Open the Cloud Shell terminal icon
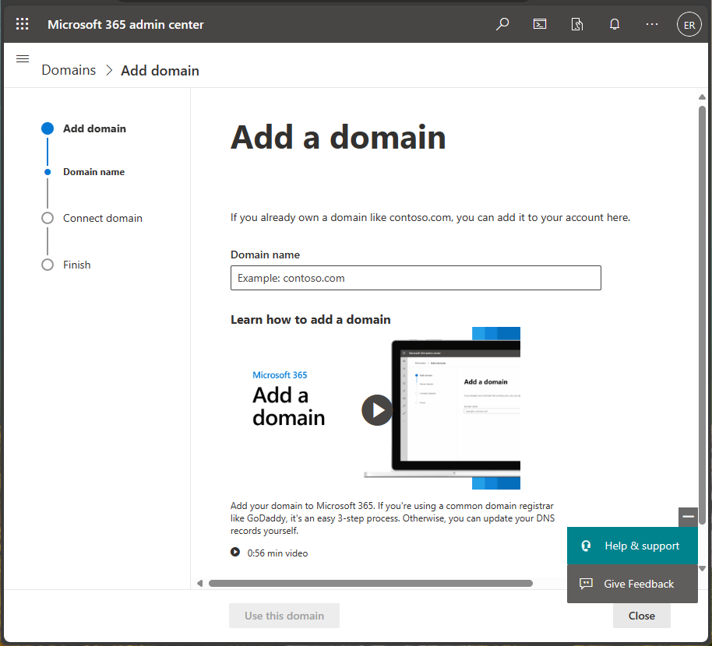712x646 pixels. click(539, 24)
